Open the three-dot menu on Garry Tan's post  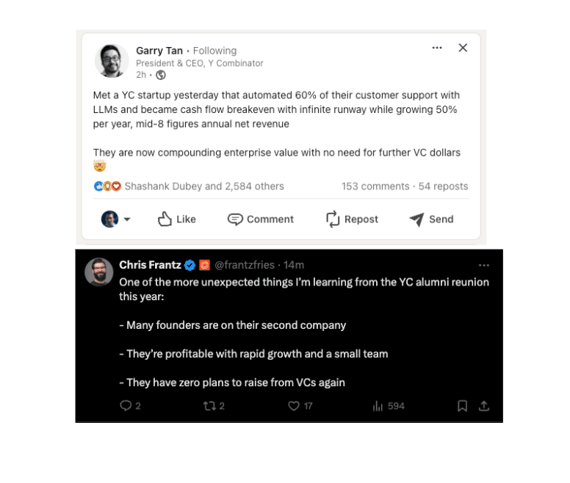437,48
